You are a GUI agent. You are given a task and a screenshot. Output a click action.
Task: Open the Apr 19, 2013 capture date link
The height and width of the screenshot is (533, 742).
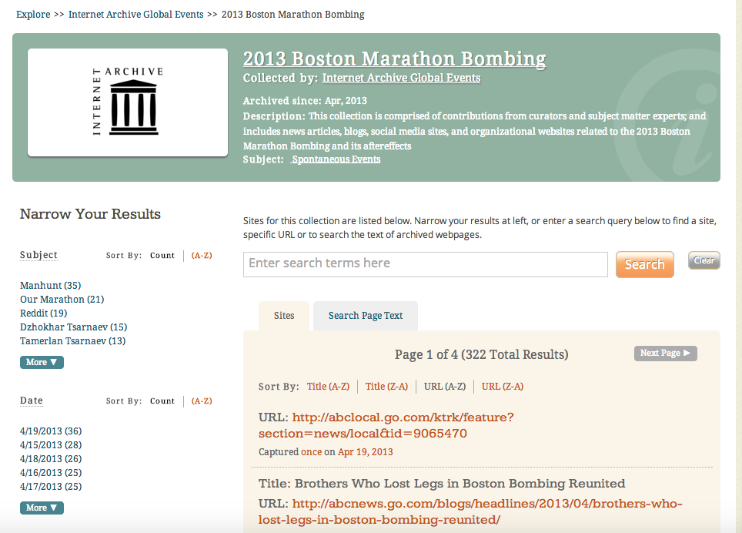366,452
